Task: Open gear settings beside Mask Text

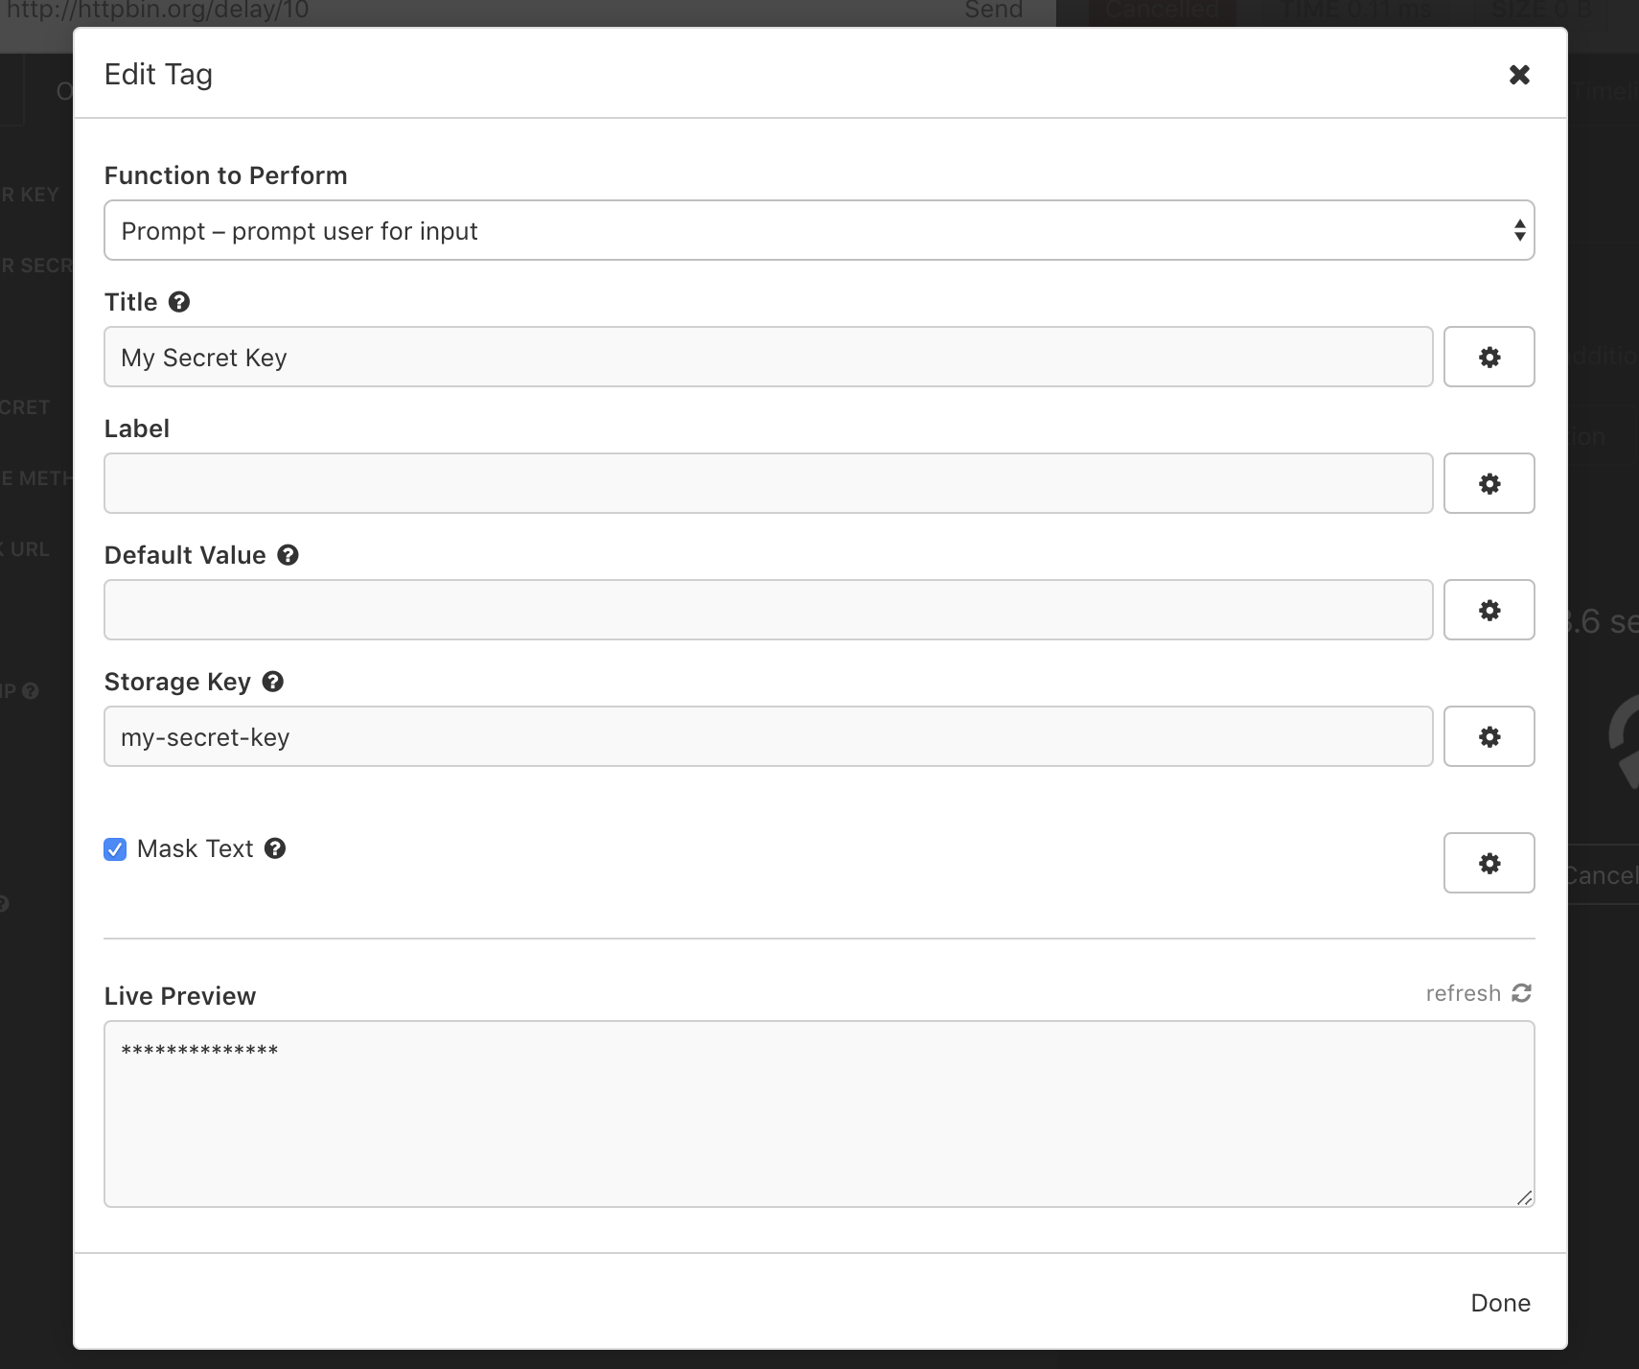Action: (1489, 863)
